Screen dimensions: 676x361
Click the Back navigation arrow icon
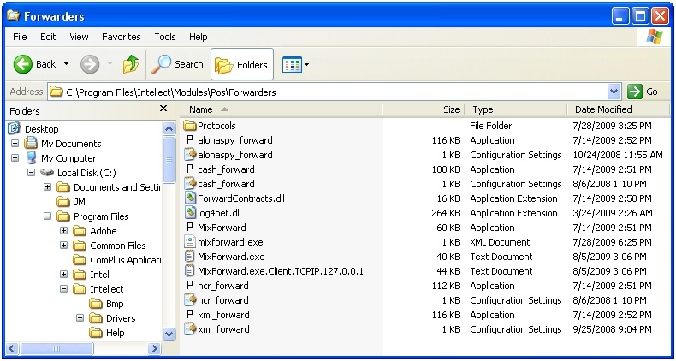[23, 64]
